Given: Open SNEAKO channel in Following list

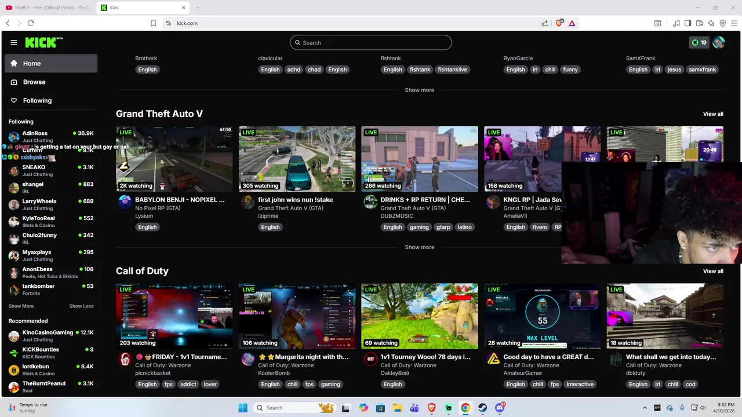Looking at the screenshot, I should tap(51, 170).
